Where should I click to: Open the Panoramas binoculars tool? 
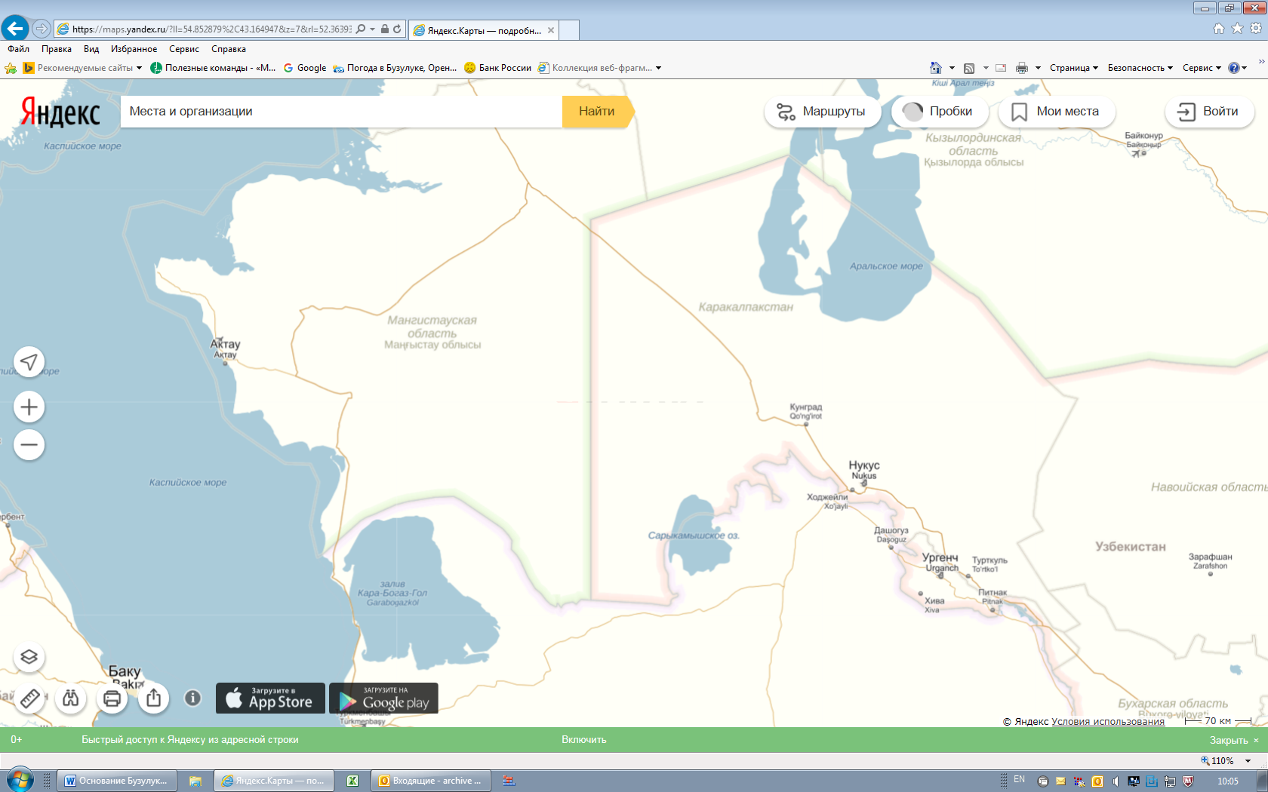point(71,698)
